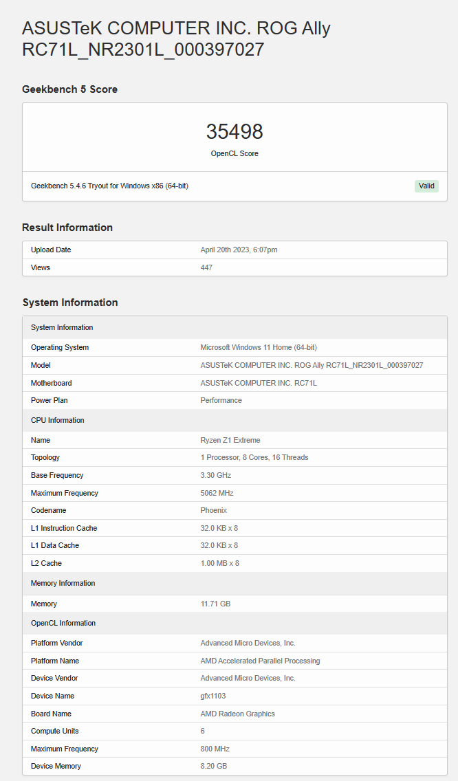Click the Model row ASUSTeK value
Image resolution: width=458 pixels, height=781 pixels.
pos(312,365)
